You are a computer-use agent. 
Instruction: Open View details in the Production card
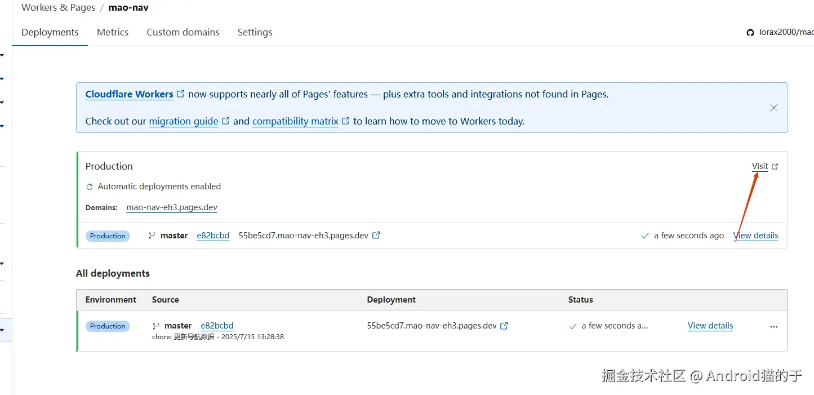pyautogui.click(x=756, y=236)
